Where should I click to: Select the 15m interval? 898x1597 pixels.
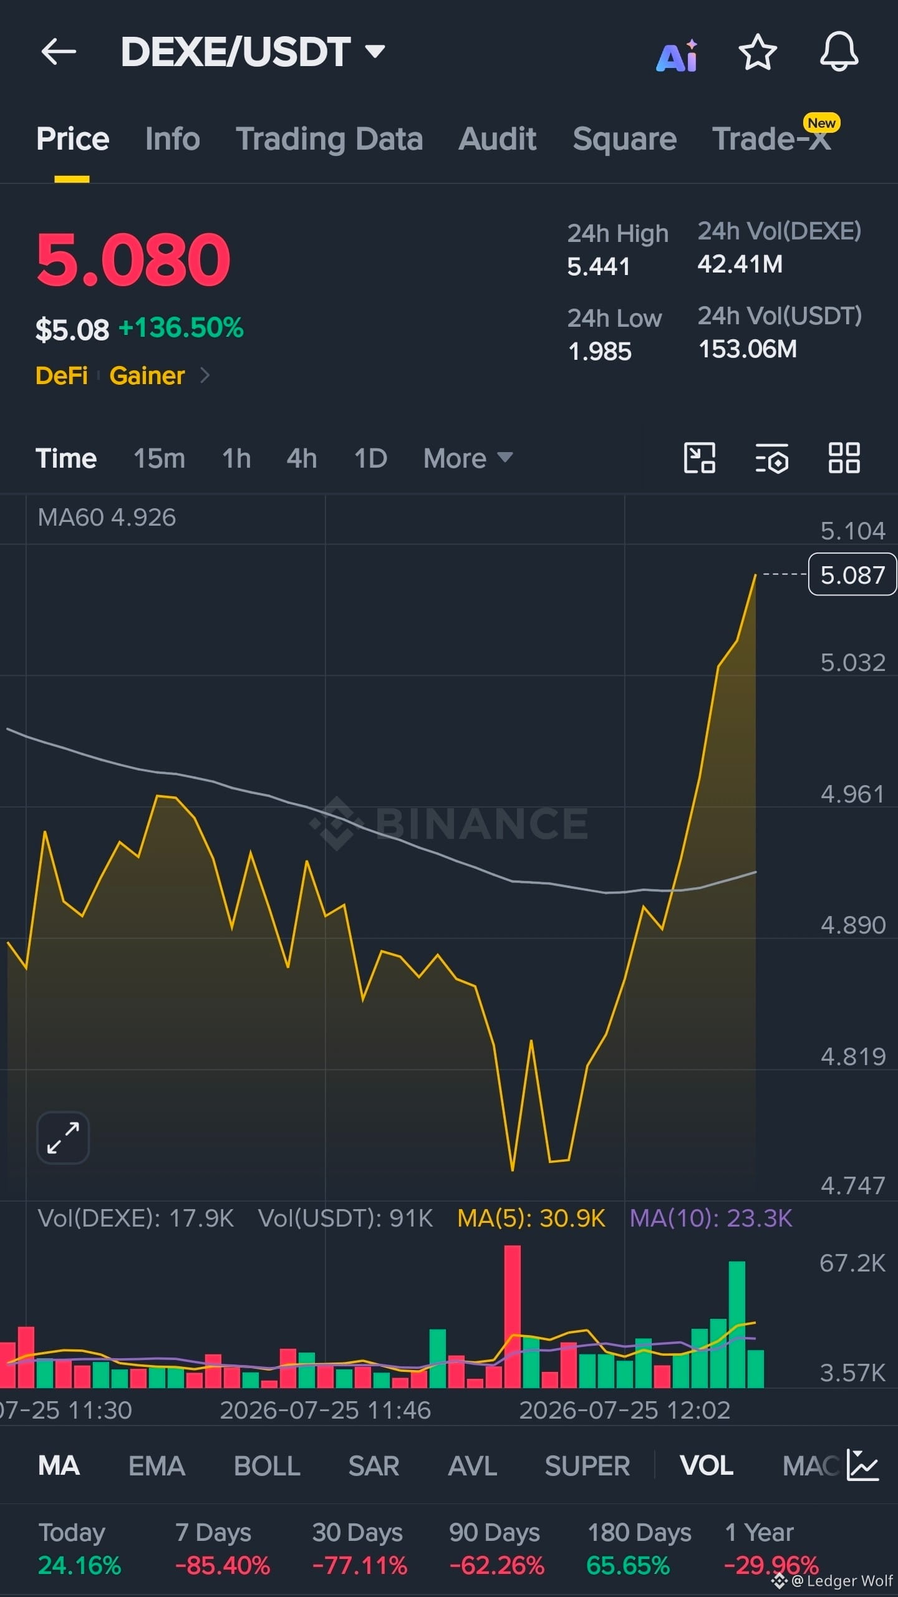pos(159,458)
